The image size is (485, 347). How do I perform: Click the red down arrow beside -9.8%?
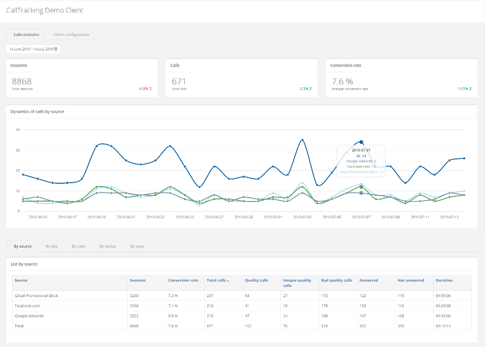(x=150, y=89)
